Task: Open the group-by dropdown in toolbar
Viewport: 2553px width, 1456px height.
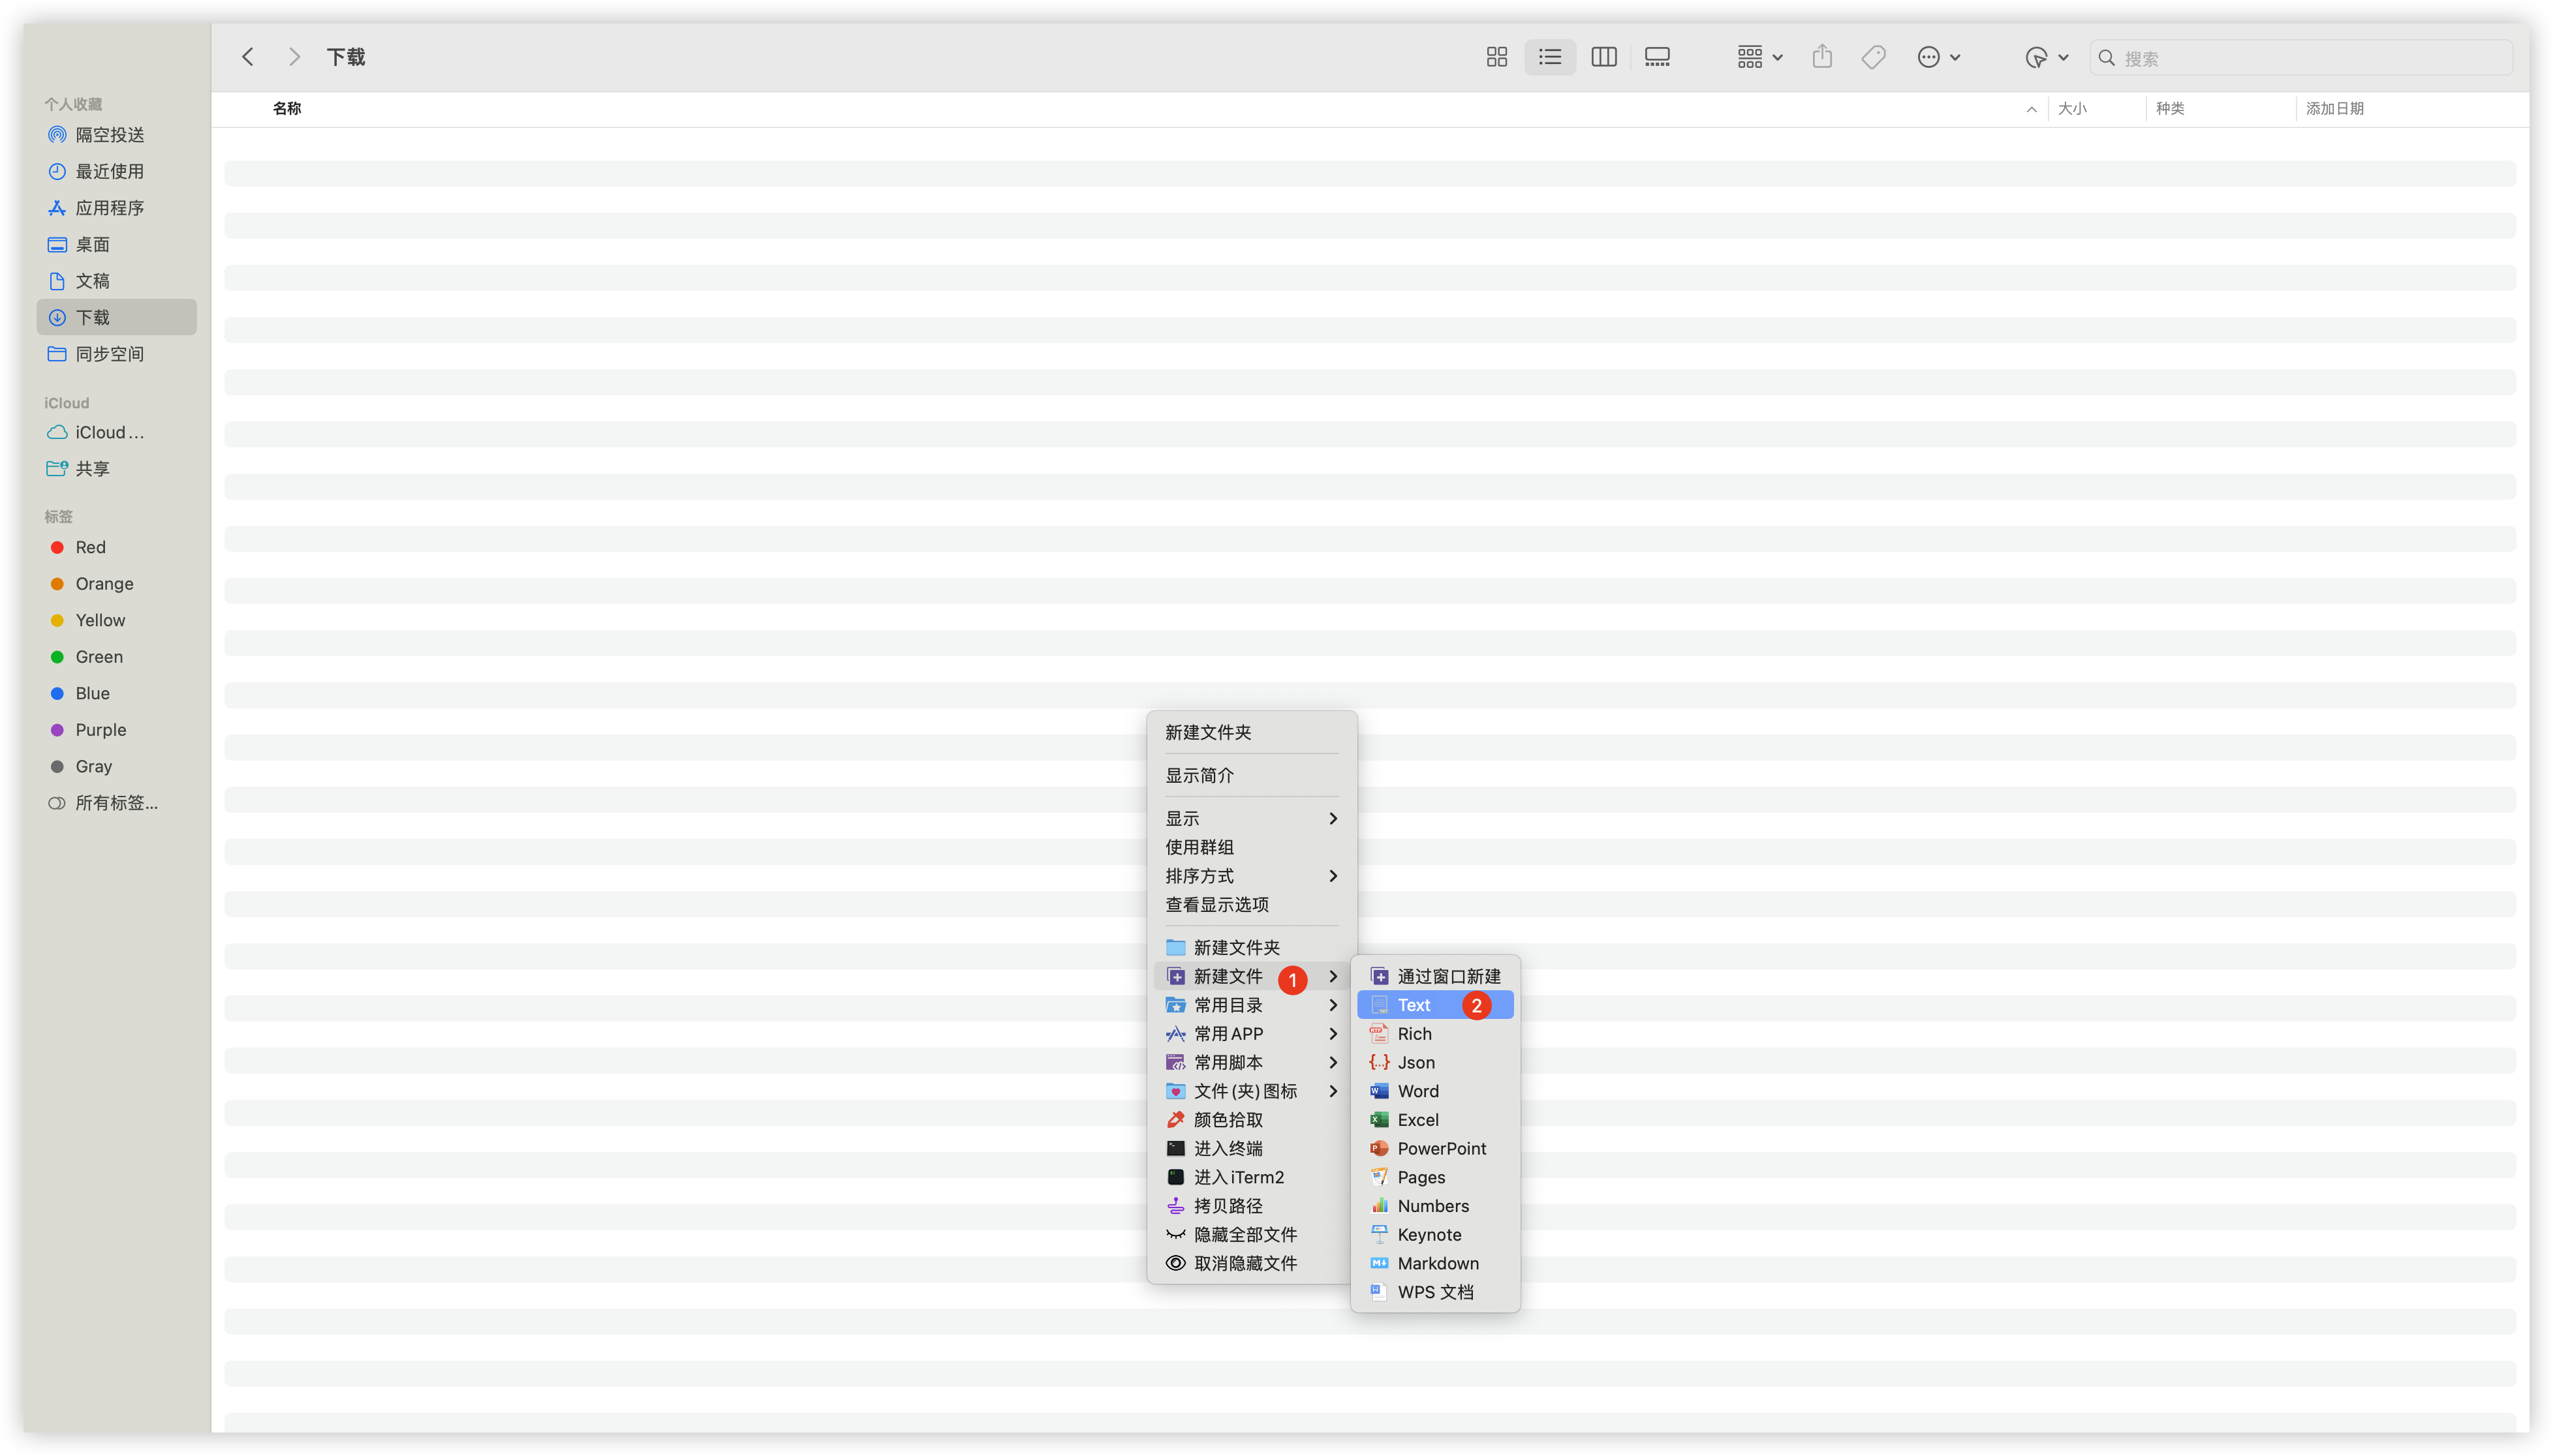Action: [x=1759, y=57]
